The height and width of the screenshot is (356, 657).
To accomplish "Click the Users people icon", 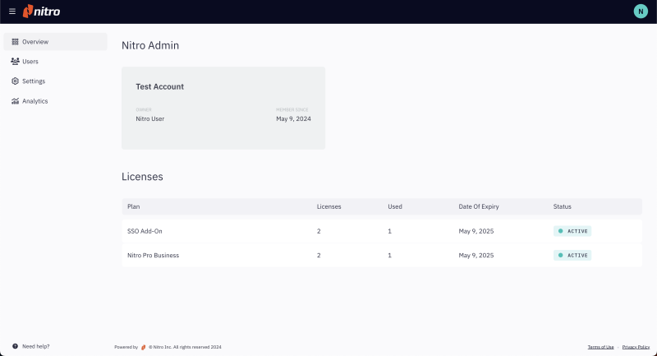I will 15,61.
